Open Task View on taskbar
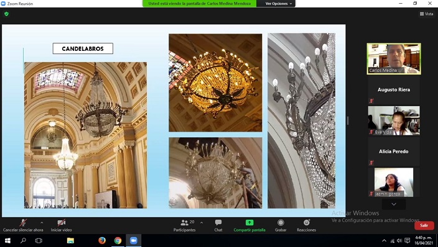 click(39, 240)
